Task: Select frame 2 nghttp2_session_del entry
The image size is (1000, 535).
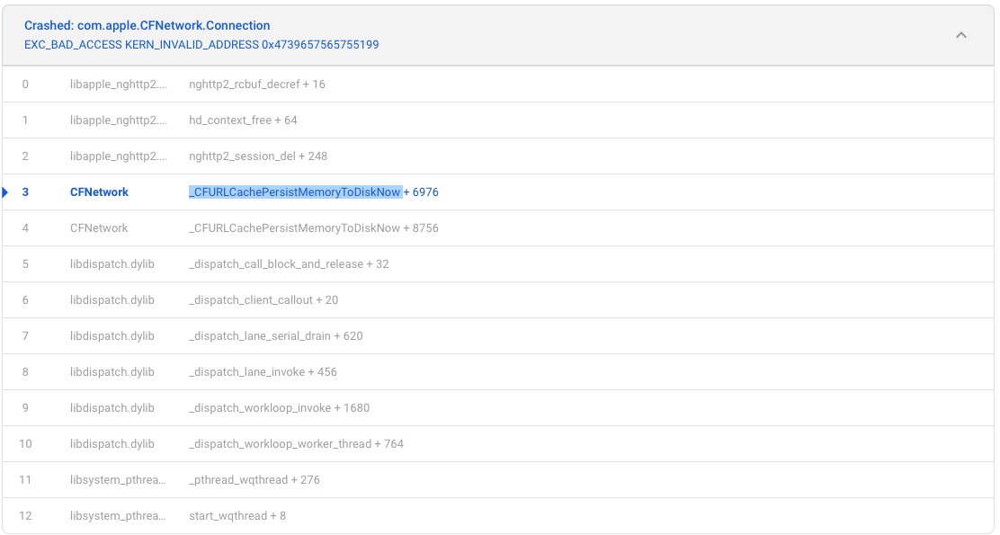Action: (x=257, y=156)
